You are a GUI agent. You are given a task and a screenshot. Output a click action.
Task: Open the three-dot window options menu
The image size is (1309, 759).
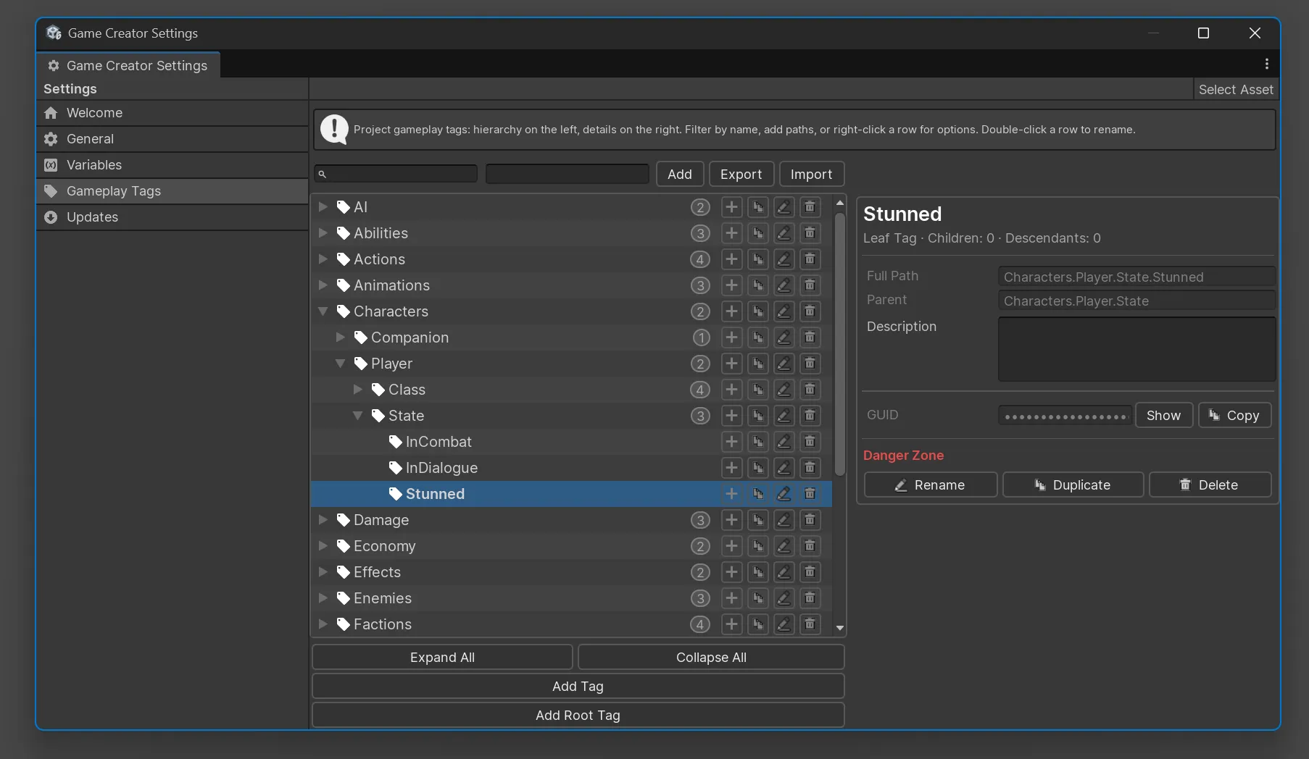coord(1266,64)
